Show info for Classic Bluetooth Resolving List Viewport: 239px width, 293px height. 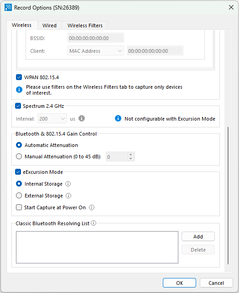pos(94,223)
